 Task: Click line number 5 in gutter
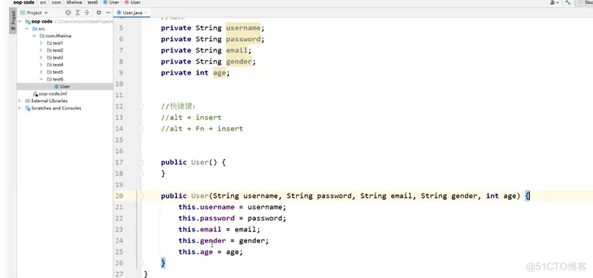click(121, 28)
